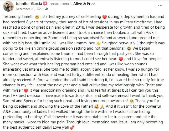169x131 pixels.
Task: Click the grinning emoji after Testimony Time
Action: [37, 17]
